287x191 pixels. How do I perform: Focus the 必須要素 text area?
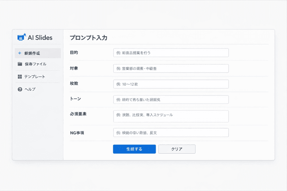point(171,116)
